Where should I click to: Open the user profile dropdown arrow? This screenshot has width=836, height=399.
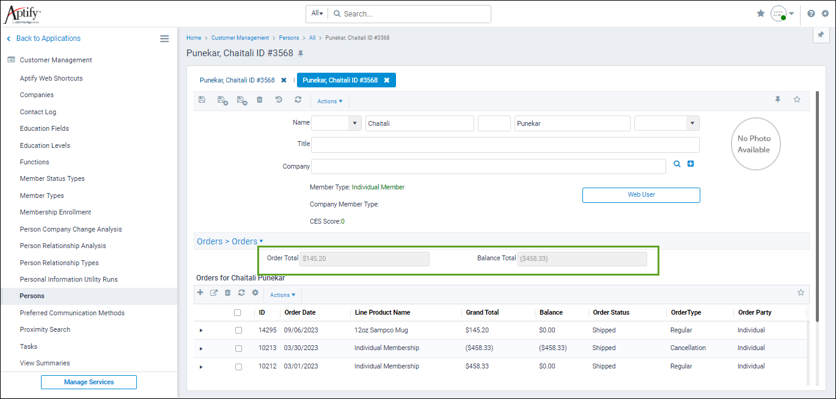tap(791, 13)
